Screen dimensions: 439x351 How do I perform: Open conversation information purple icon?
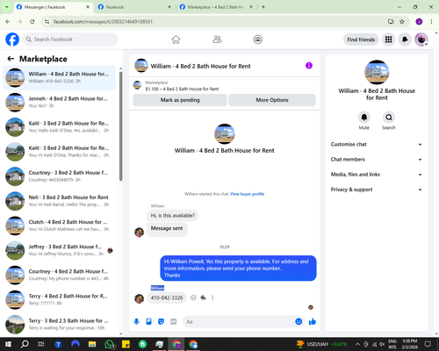[309, 66]
